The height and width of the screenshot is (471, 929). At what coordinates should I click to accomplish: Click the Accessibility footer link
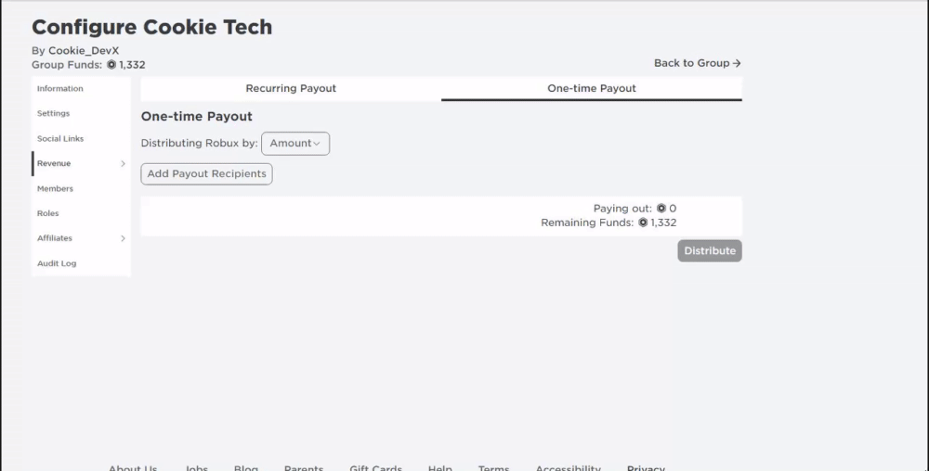coord(569,467)
